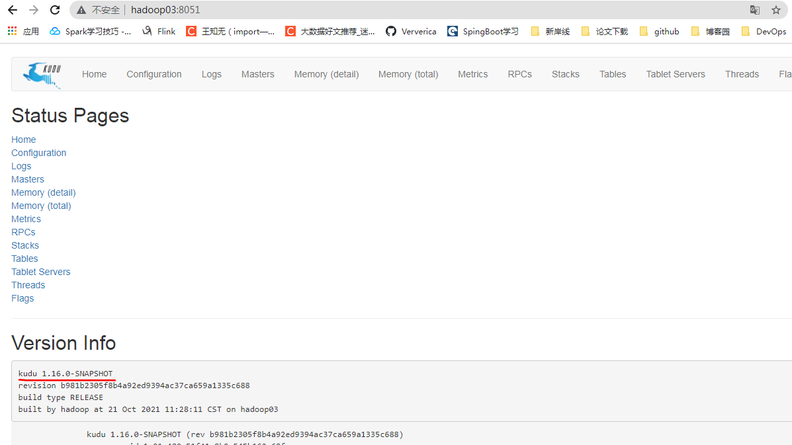Select Memory (detail) in the top navbar
This screenshot has height=445, width=792.
326,74
